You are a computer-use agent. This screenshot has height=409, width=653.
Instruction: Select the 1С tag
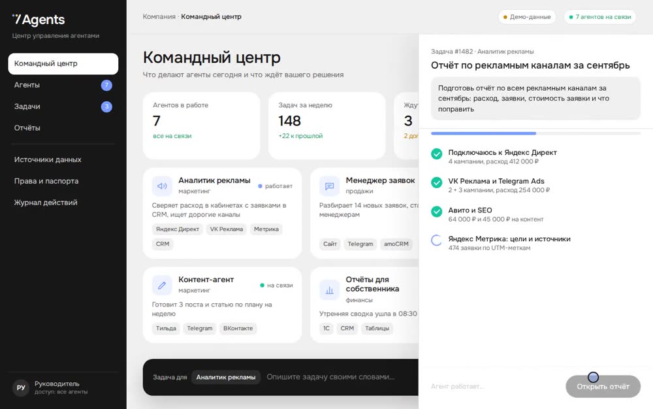326,329
